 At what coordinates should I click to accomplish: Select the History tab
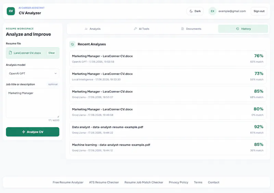coord(243,29)
